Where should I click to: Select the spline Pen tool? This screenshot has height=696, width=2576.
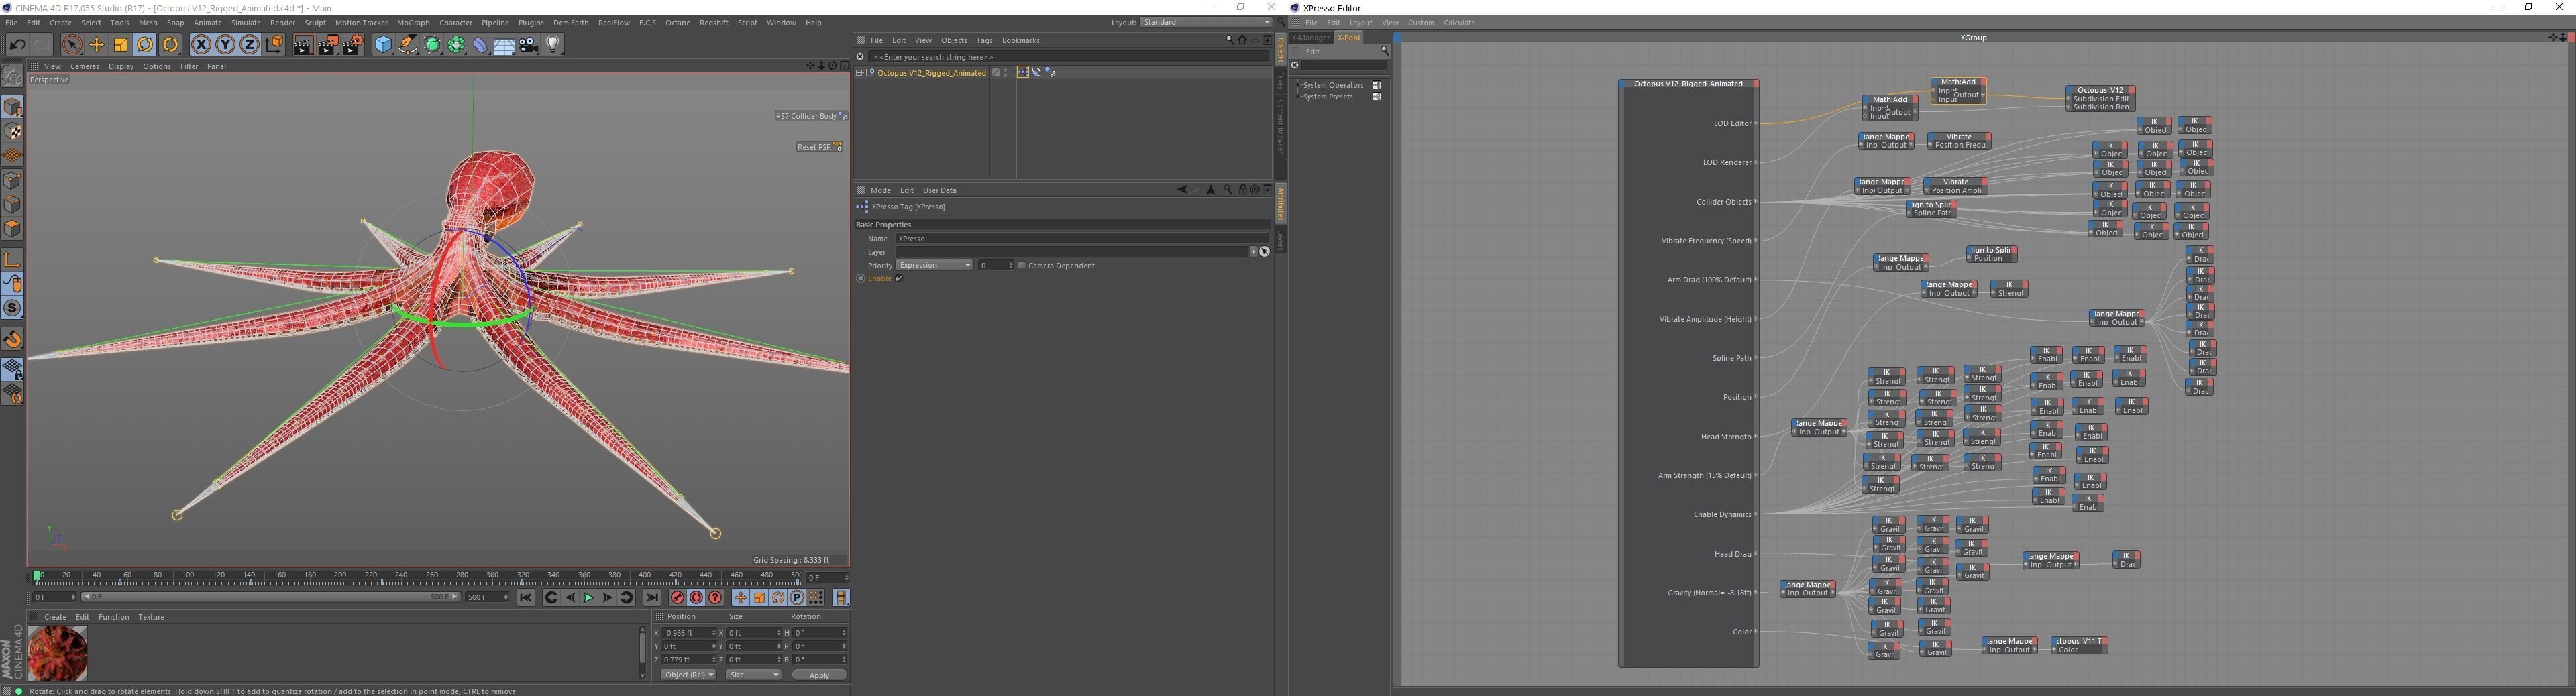[x=407, y=44]
